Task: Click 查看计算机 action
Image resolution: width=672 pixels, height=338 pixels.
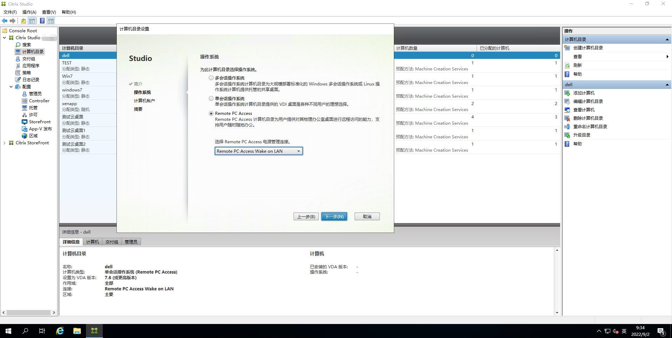Action: (x=584, y=110)
